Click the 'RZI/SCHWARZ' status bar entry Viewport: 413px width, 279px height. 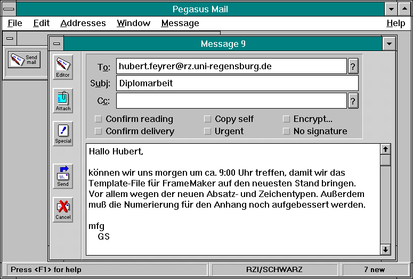point(274,270)
